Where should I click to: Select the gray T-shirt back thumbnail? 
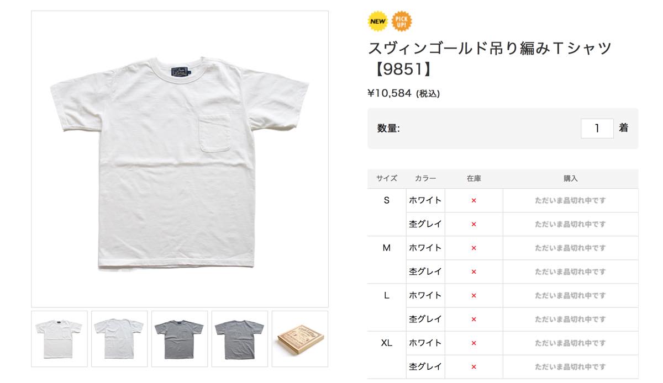pos(240,339)
